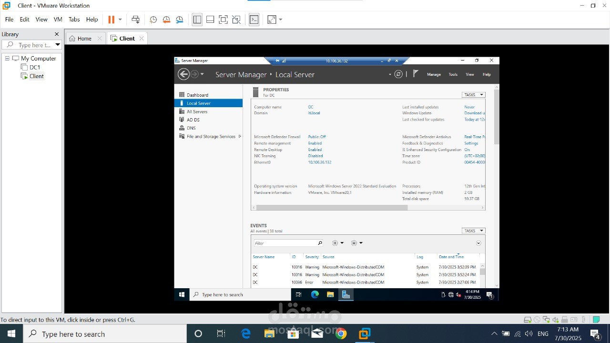Viewport: 610px width, 343px height.
Task: Expand File and Storage Services arrow
Action: click(x=239, y=136)
